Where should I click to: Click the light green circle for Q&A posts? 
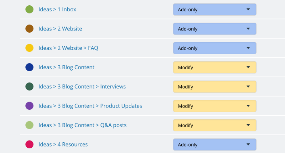click(x=30, y=125)
